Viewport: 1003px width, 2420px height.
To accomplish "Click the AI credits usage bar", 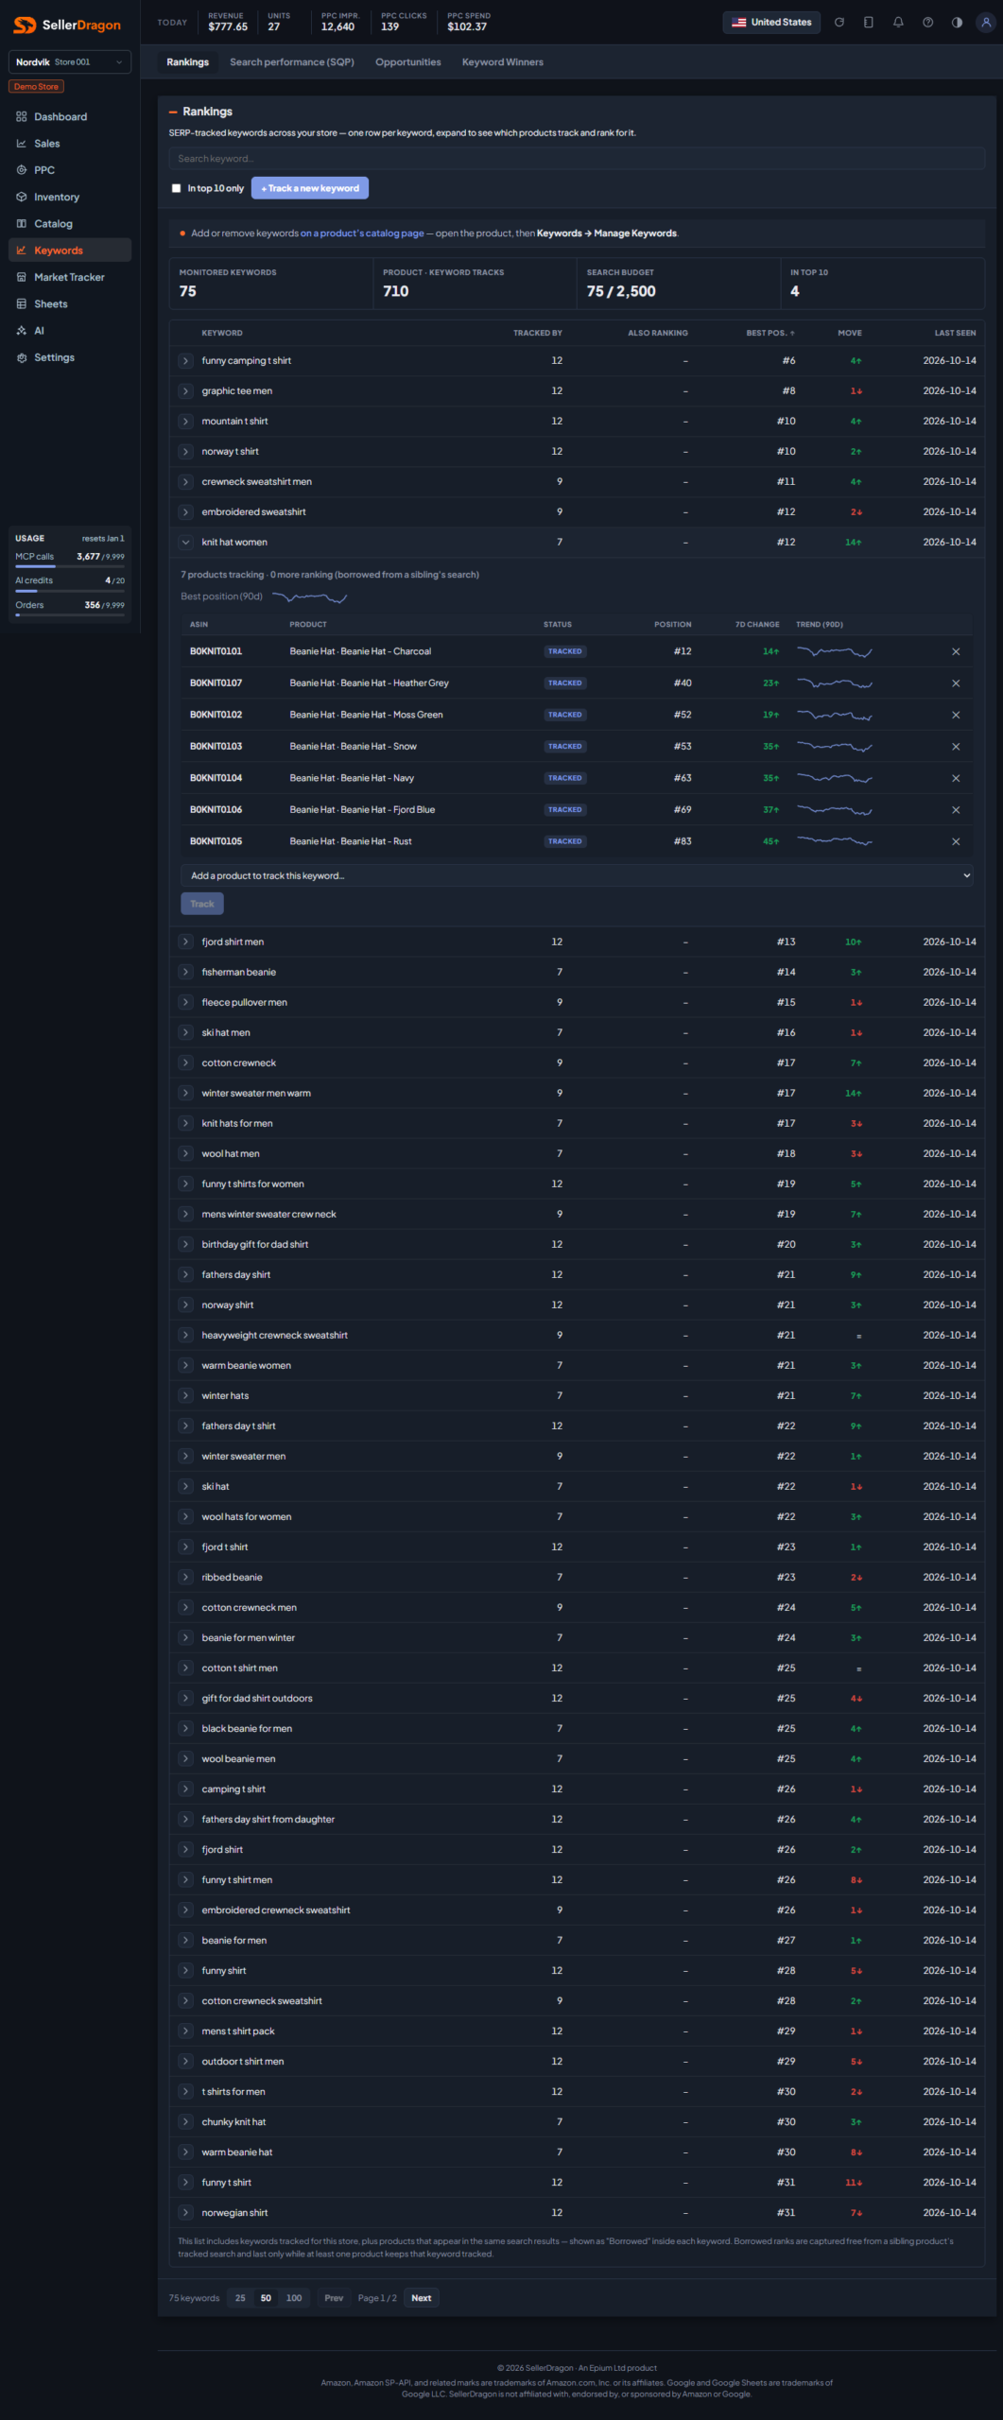I will click(70, 590).
